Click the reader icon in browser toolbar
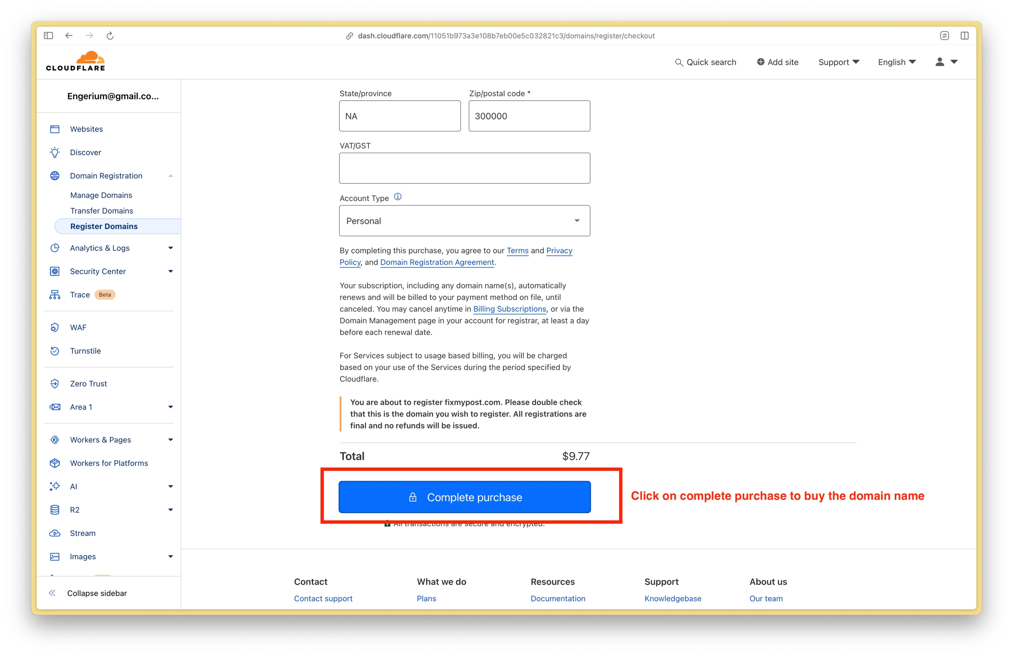 pyautogui.click(x=944, y=36)
